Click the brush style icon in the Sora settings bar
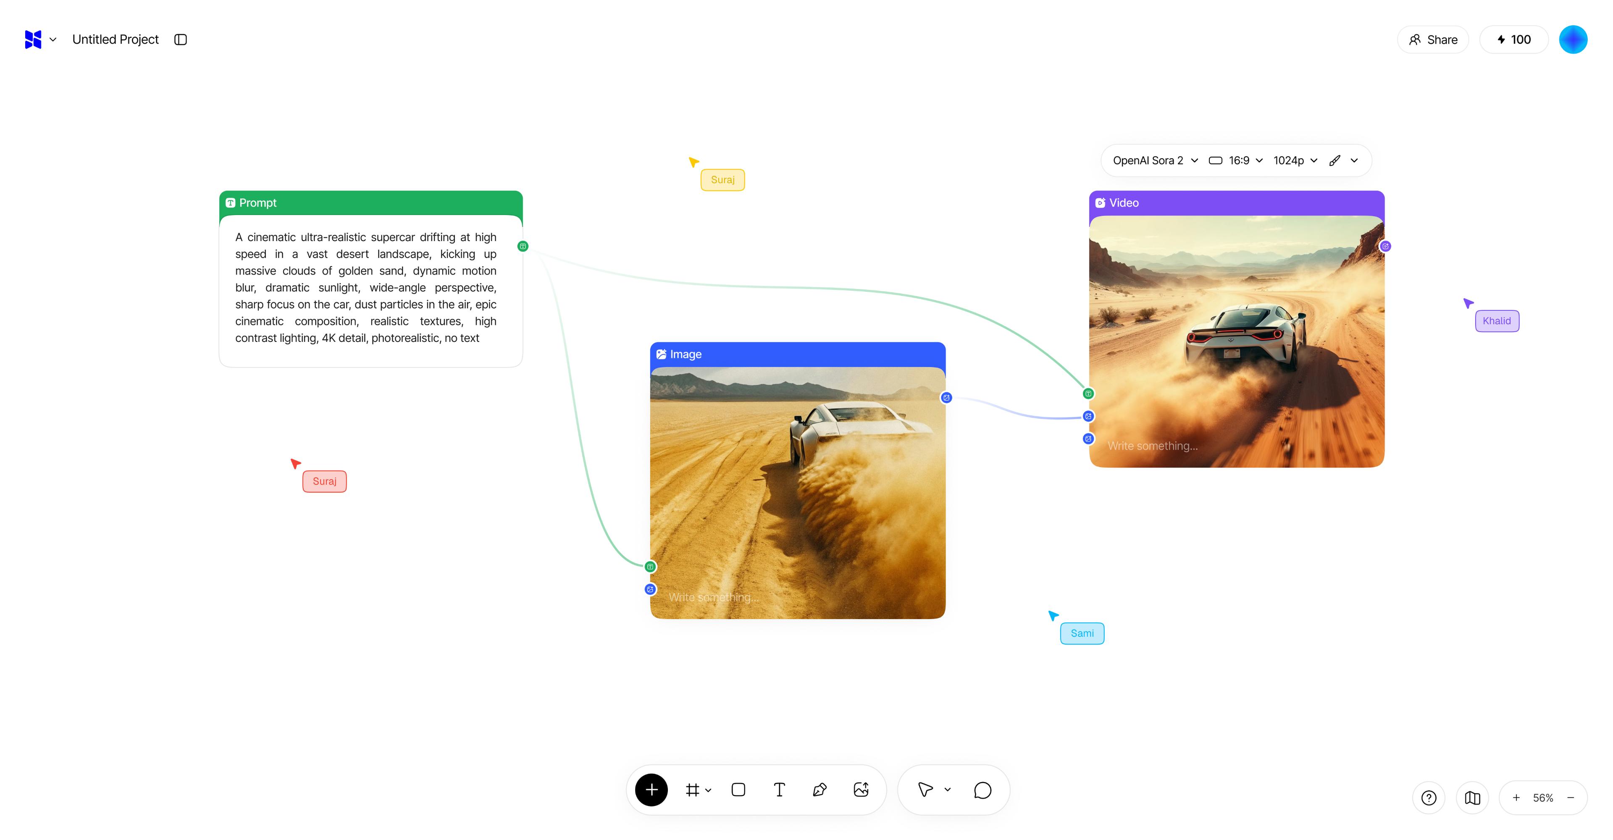 pos(1335,160)
